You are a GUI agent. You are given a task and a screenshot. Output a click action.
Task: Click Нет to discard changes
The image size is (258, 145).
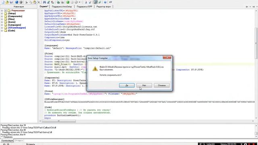tap(144, 85)
